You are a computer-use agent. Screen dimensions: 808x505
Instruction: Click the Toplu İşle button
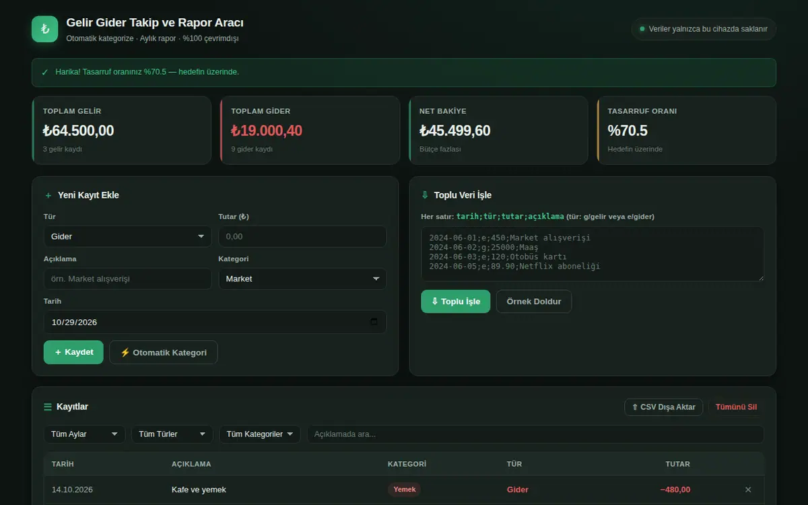[456, 302]
